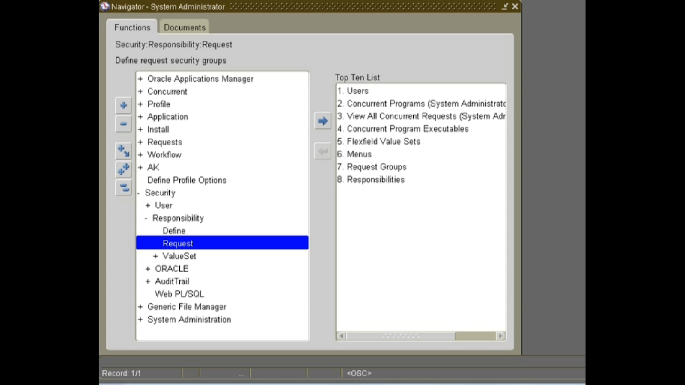Switch to the Documents tab

(185, 27)
